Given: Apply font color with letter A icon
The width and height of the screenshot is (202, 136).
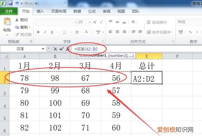Looking at the screenshot, I should tap(86, 32).
